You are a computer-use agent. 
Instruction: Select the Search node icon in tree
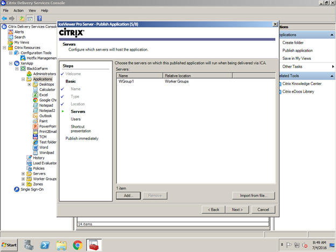[11, 37]
